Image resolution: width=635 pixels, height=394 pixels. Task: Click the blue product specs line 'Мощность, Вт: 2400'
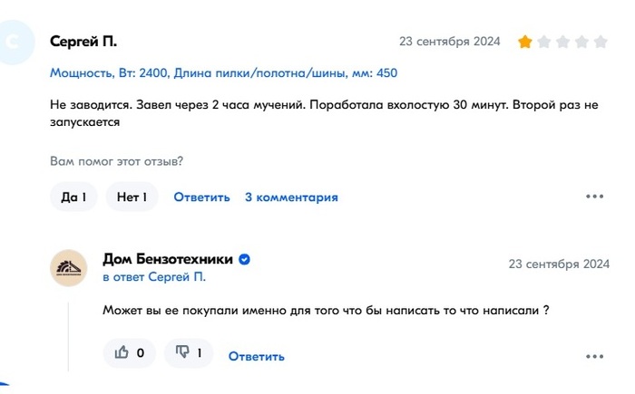(x=109, y=72)
